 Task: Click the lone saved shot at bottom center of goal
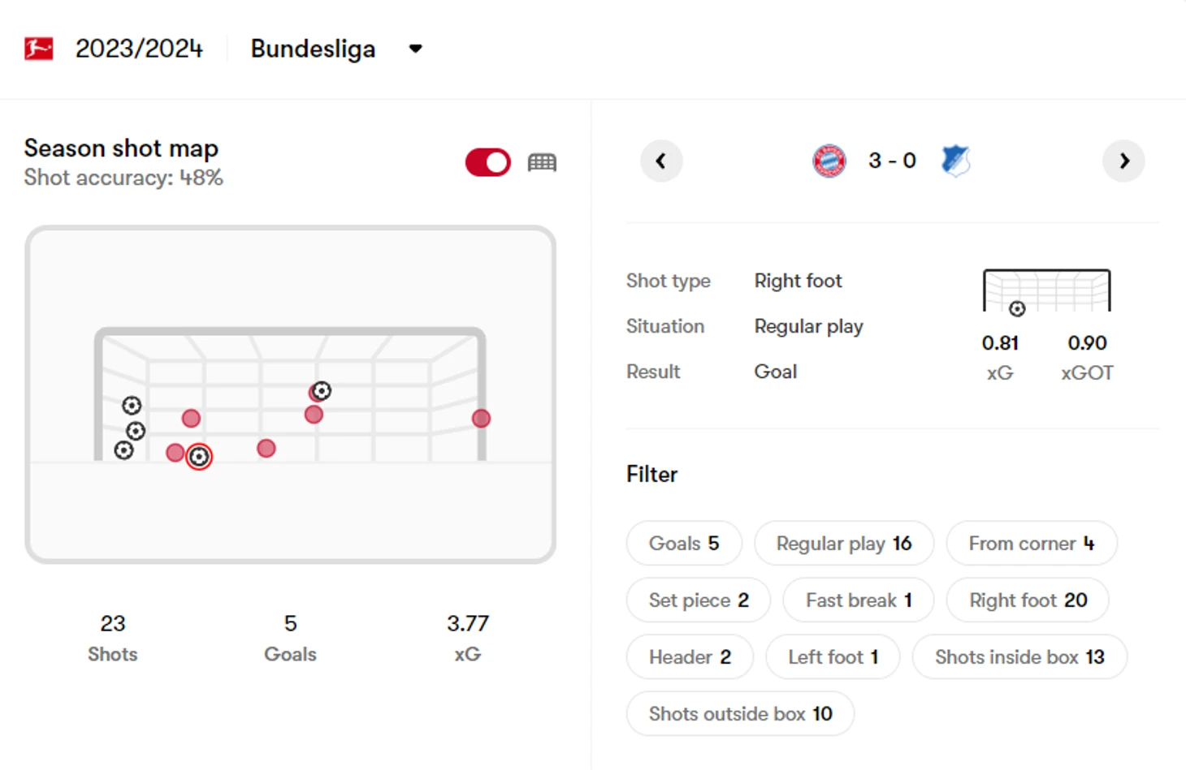click(266, 449)
